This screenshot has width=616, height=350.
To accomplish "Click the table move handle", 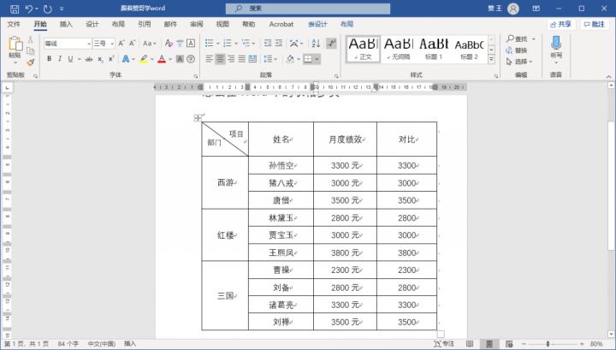I will [x=198, y=117].
